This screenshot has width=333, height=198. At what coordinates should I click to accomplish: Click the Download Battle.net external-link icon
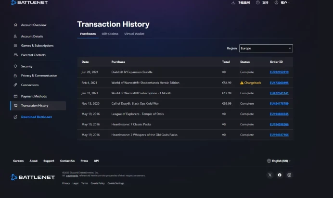(x=15, y=117)
